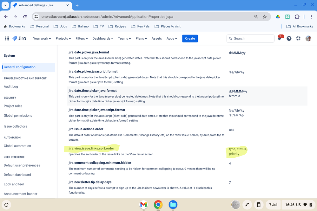The image size is (317, 211).
Task: Click the zoom magnifier in address bar
Action: [x=256, y=17]
